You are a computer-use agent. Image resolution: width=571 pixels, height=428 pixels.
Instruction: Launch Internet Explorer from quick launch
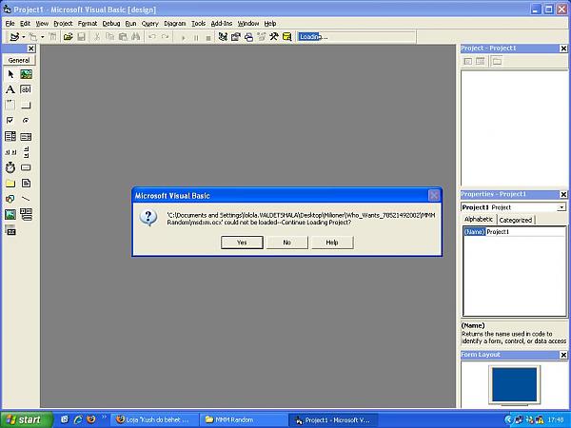78,419
